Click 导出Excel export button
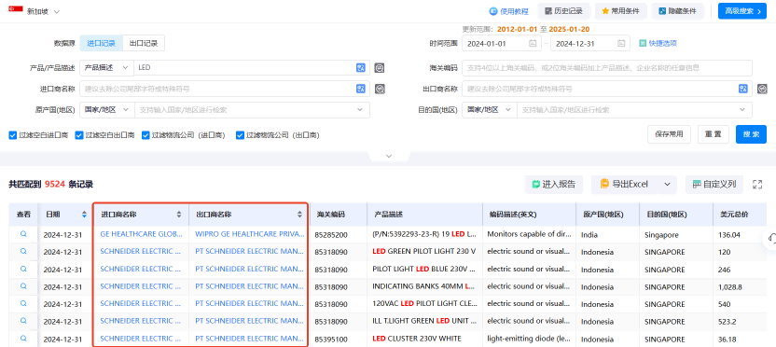776x347 pixels. click(625, 184)
